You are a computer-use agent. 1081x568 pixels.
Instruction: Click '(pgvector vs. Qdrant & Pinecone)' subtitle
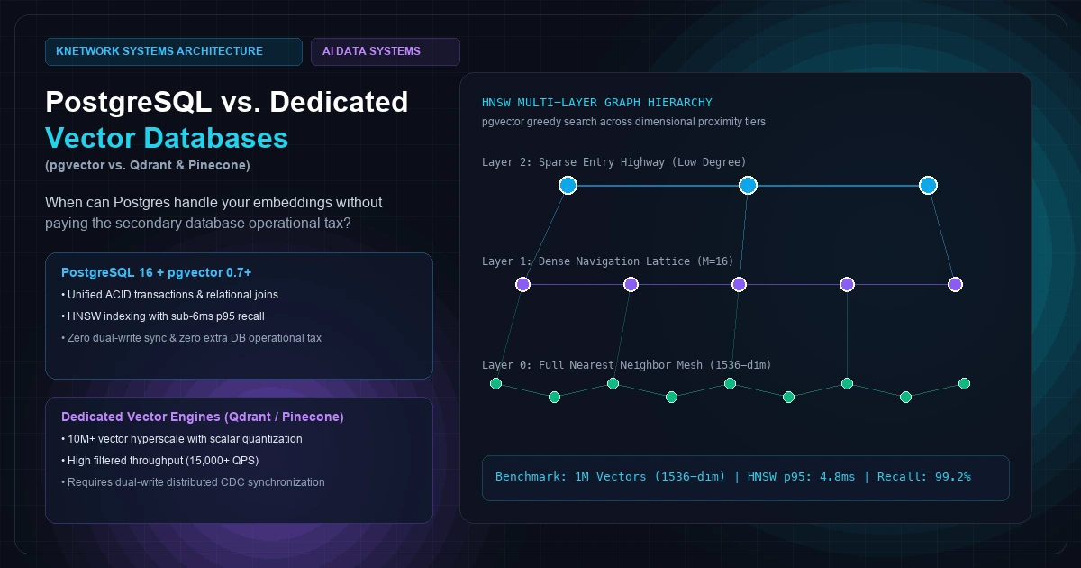coord(148,165)
